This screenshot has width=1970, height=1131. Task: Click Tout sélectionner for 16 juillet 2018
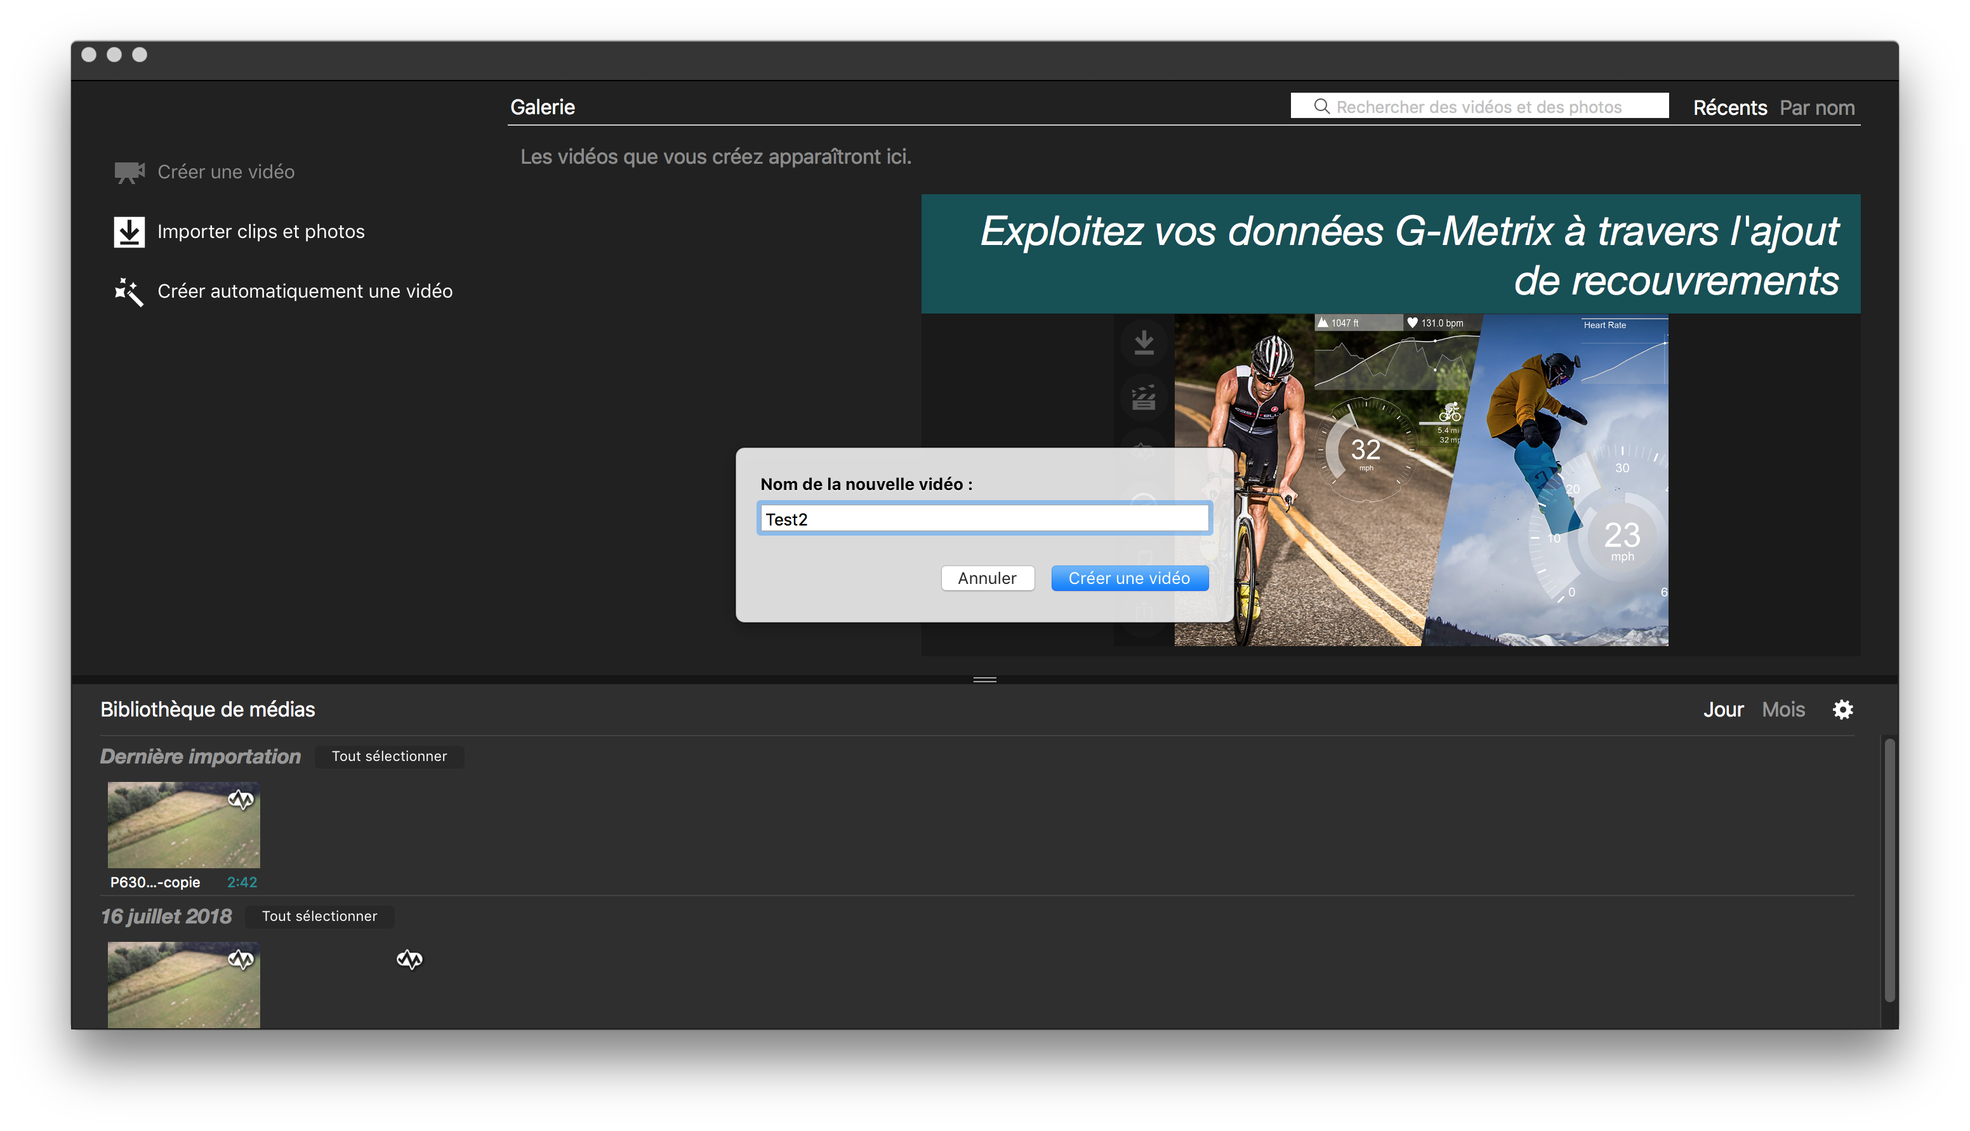(x=319, y=916)
